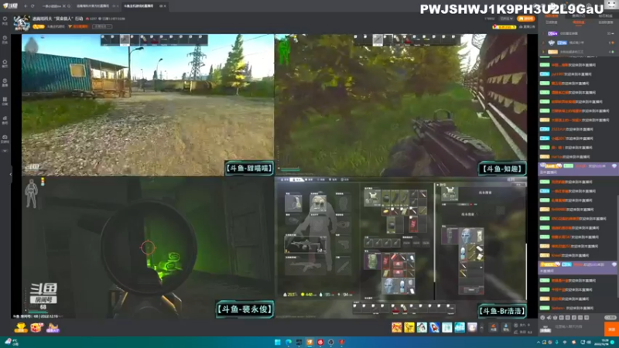
Task: Click the 斗鱼-Br浩浩 streamer name tag
Action: 502,311
